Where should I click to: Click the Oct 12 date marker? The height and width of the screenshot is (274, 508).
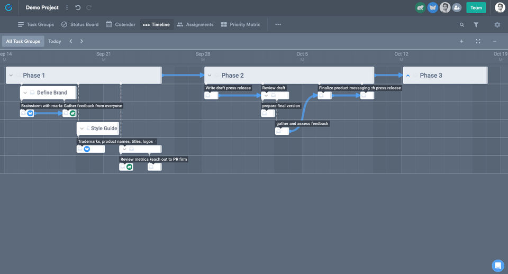click(x=401, y=54)
